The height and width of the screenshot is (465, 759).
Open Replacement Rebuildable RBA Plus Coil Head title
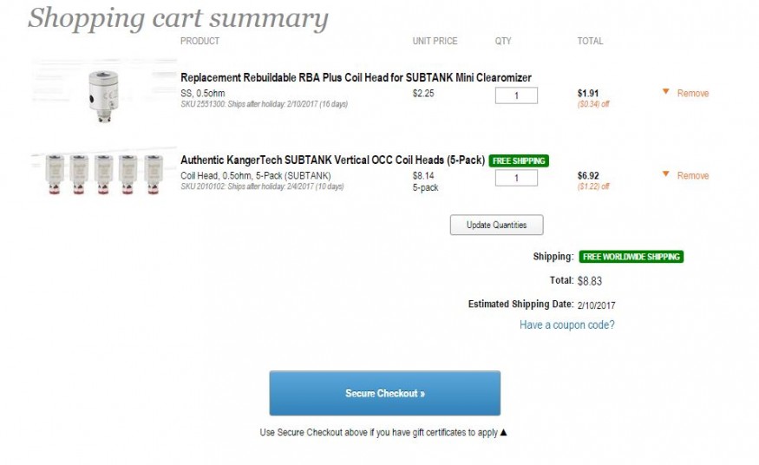pos(356,77)
